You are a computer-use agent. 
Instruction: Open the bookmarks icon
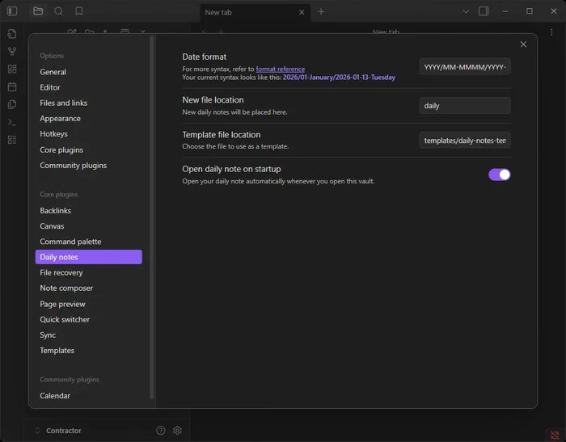(79, 11)
